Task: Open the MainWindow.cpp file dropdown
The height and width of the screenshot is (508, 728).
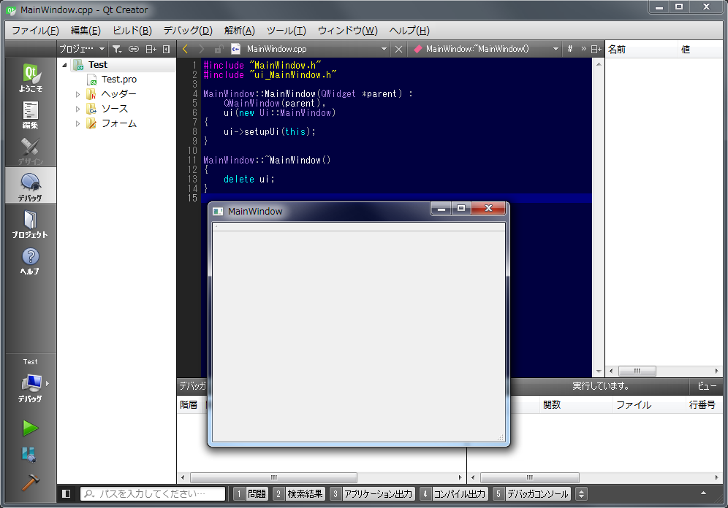Action: pyautogui.click(x=310, y=49)
